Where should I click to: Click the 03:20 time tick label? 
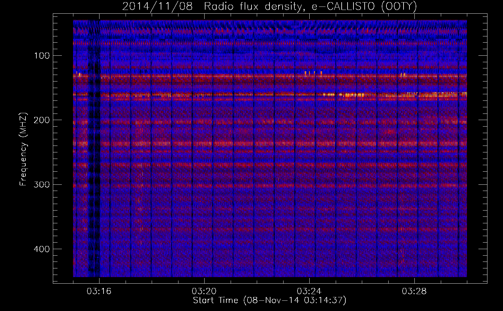point(204,291)
